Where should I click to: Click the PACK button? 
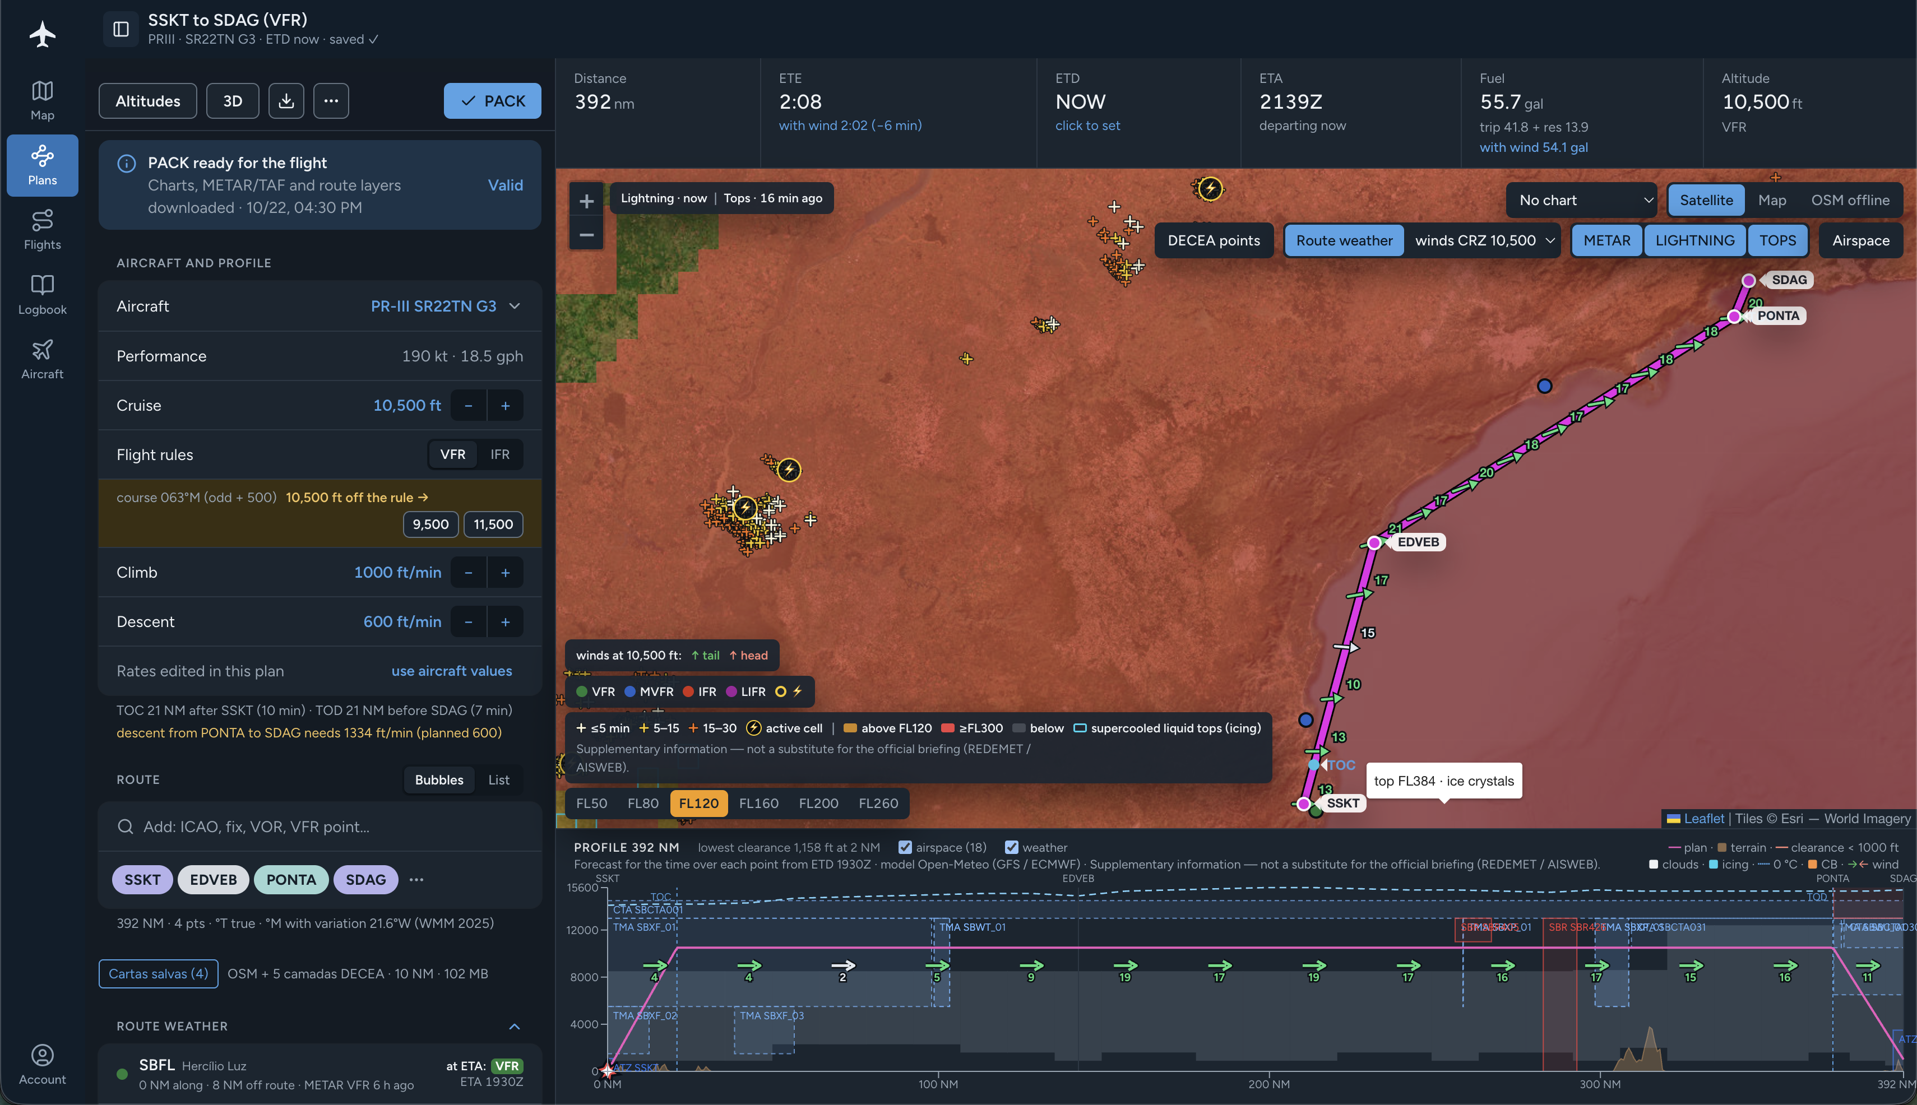(493, 101)
